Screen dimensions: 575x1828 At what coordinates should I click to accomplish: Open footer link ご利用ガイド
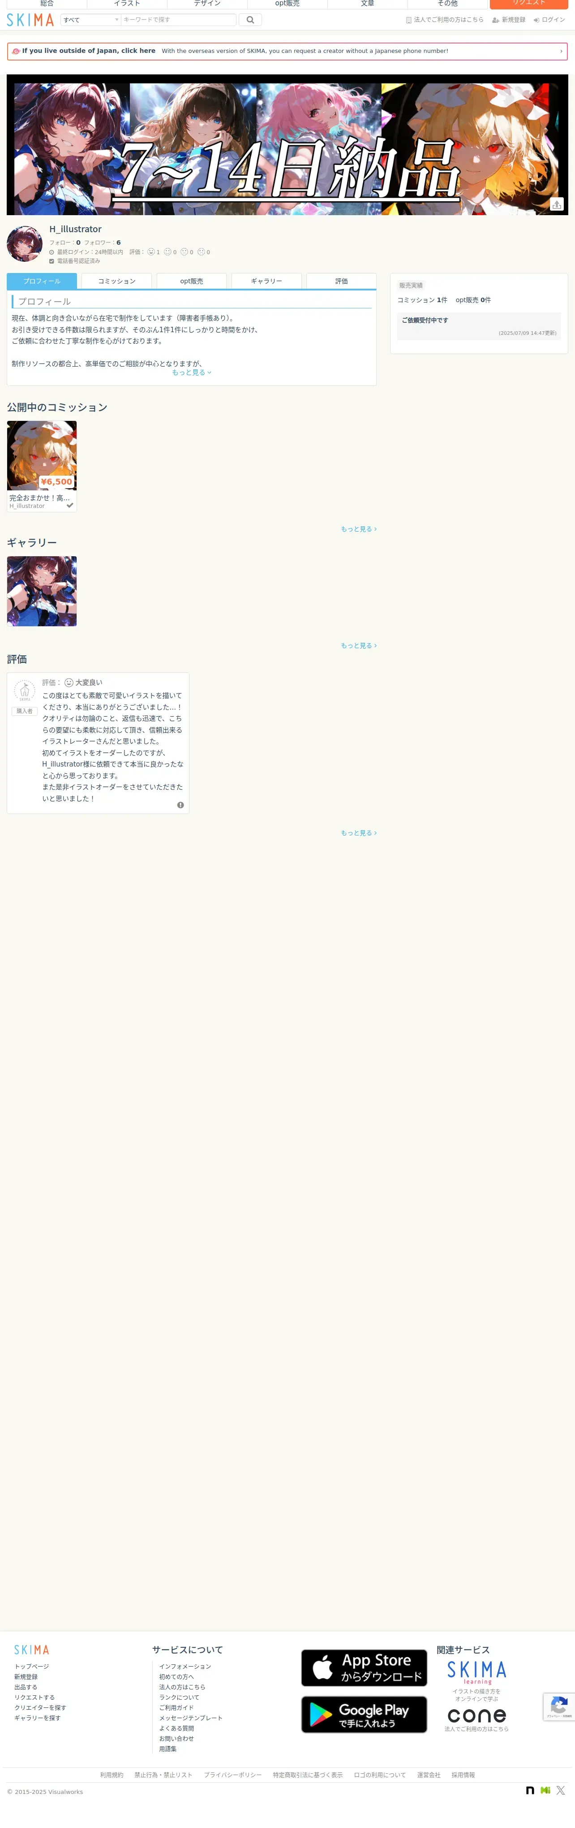tap(176, 1707)
